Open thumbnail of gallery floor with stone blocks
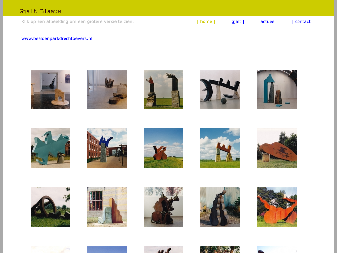The height and width of the screenshot is (253, 337). (107, 90)
